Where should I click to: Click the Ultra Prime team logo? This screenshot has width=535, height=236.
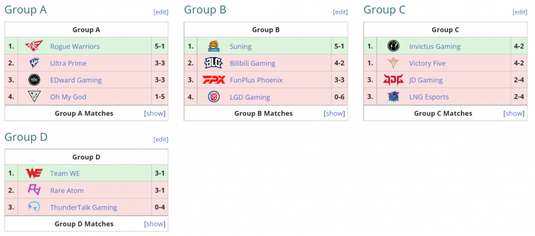34,63
